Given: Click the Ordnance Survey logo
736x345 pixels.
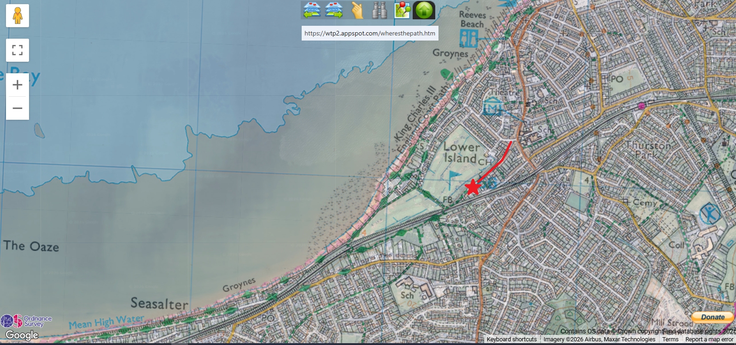Looking at the screenshot, I should click(26, 321).
